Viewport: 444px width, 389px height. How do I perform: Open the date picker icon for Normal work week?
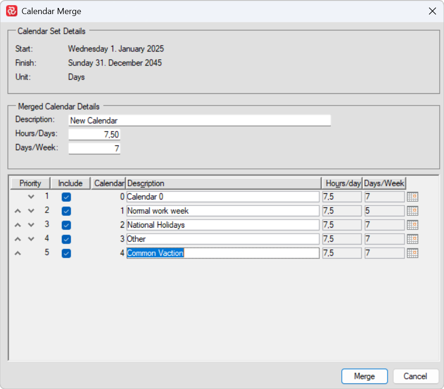click(x=412, y=211)
